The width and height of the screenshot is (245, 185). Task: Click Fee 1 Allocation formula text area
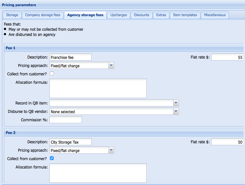98,88
